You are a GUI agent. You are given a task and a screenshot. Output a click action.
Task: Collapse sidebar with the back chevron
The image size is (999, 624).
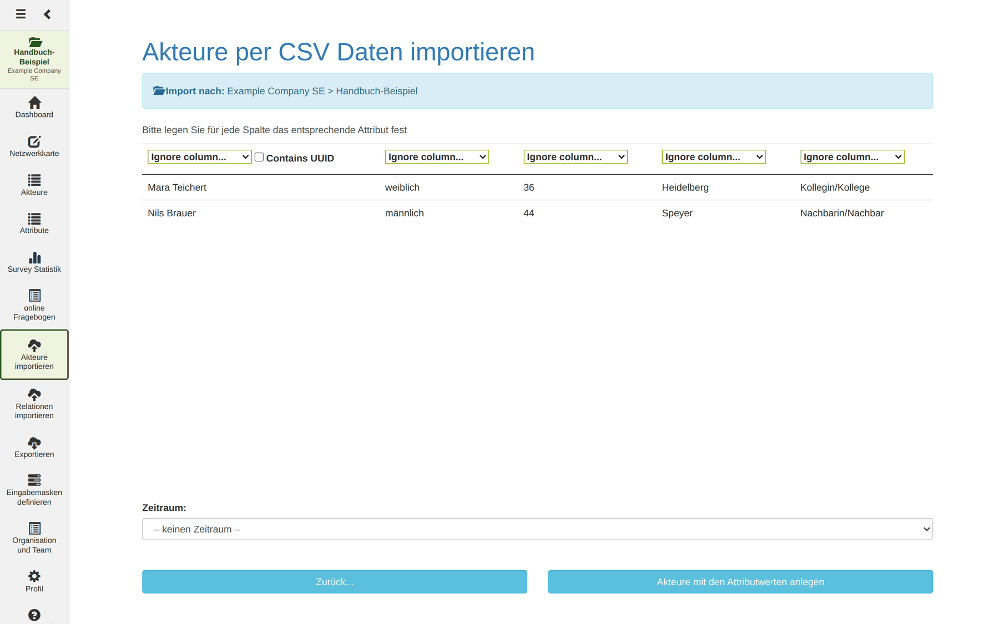click(47, 14)
